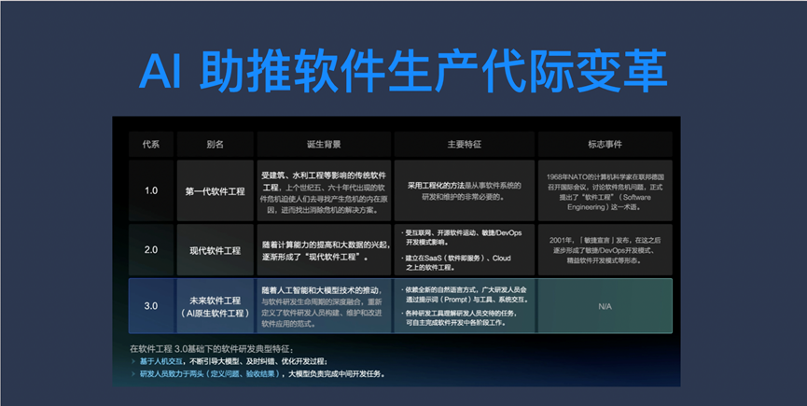The width and height of the screenshot is (807, 406).
Task: Click the 采用工程化的方法 feature cell
Action: click(x=465, y=191)
